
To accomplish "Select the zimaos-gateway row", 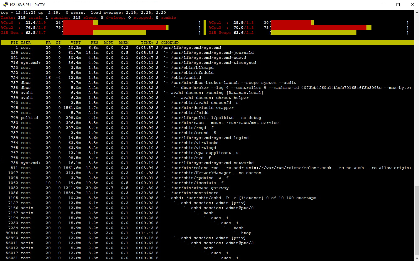I will pyautogui.click(x=207, y=188).
